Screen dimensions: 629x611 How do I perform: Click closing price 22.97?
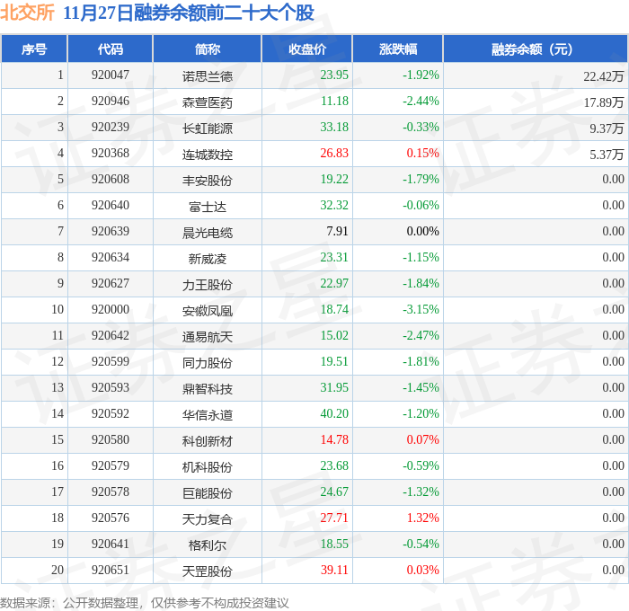point(334,284)
